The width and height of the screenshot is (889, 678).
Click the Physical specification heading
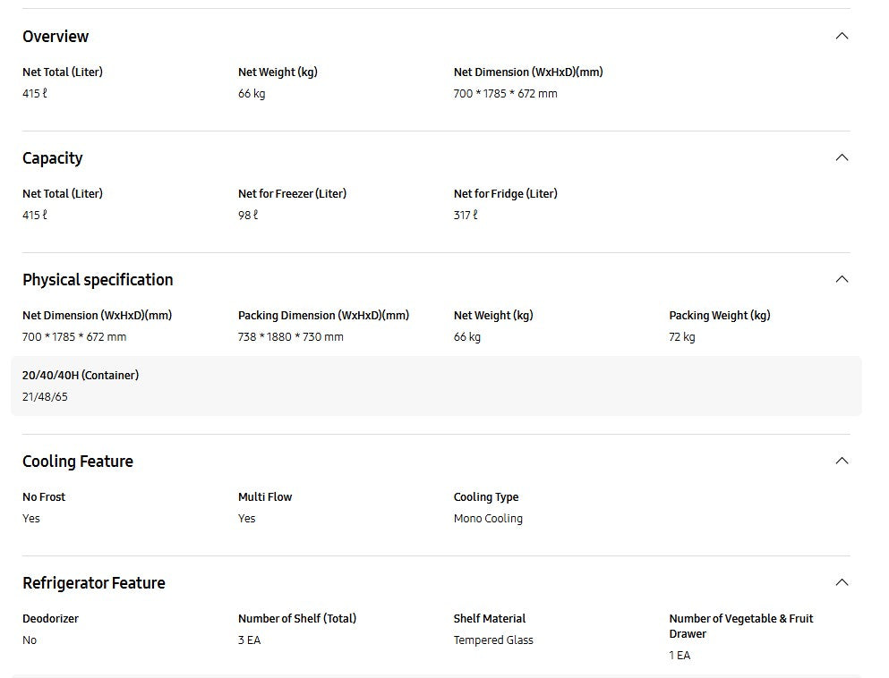pos(98,280)
